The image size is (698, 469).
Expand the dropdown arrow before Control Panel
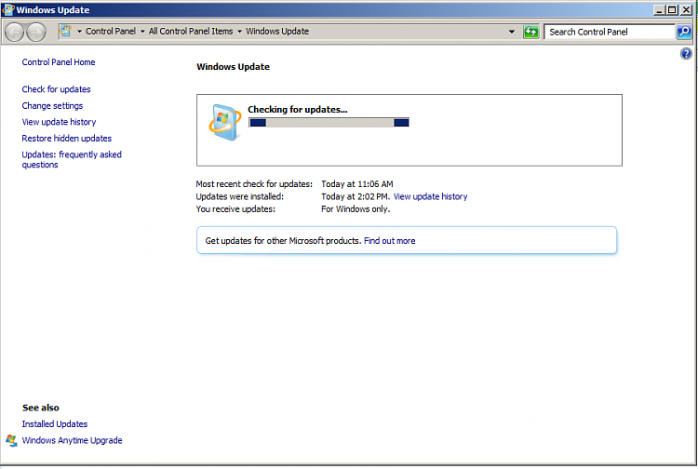pyautogui.click(x=80, y=32)
